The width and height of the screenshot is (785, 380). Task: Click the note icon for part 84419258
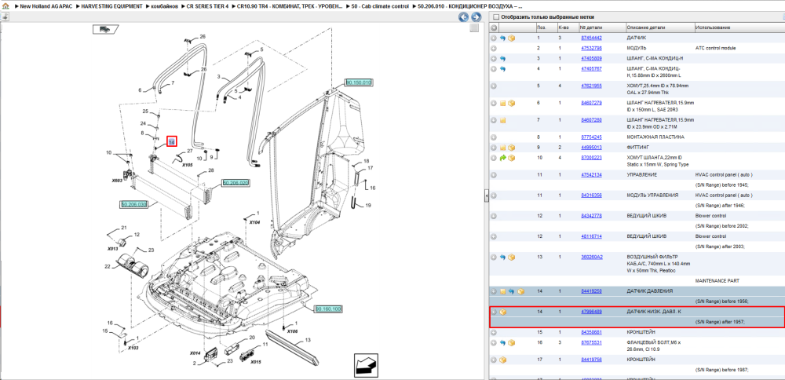pyautogui.click(x=502, y=290)
